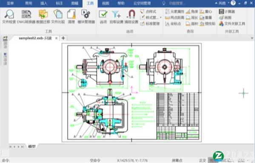Image resolution: width=255 pixels, height=163 pixels.
Task: Add a new document tab with plus
Action: click(x=63, y=38)
